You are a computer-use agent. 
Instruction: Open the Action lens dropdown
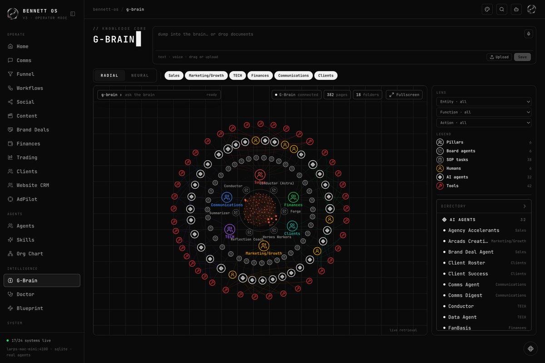[484, 123]
